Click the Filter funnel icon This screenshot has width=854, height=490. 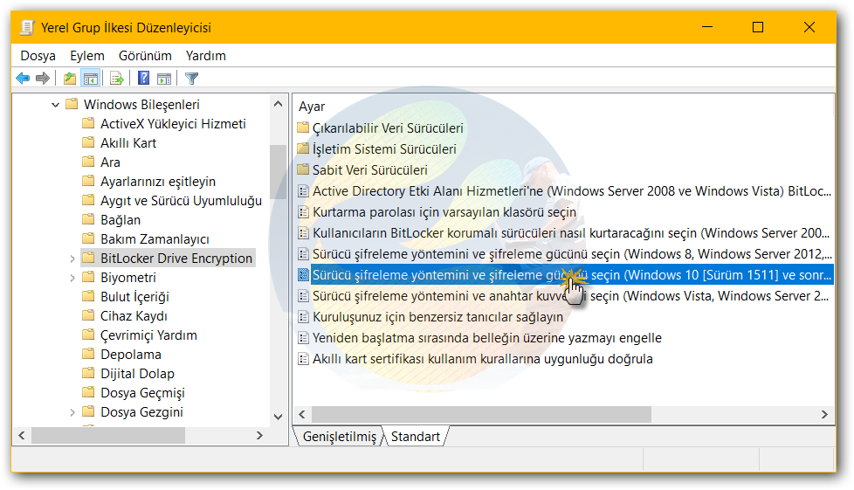coord(191,79)
